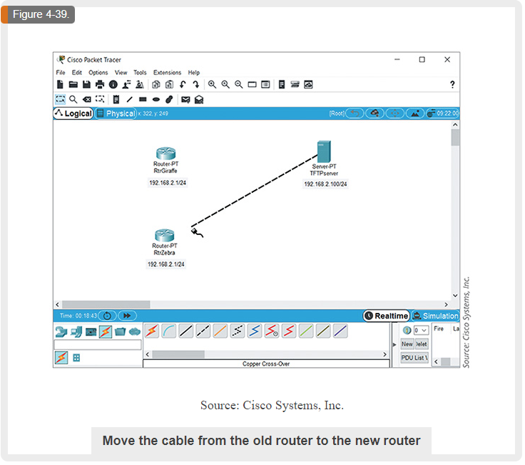525x465 pixels.
Task: Save the project with the floppy icon
Action: click(86, 84)
